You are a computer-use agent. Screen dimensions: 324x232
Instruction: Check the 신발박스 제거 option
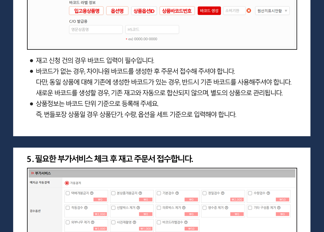pos(113,208)
